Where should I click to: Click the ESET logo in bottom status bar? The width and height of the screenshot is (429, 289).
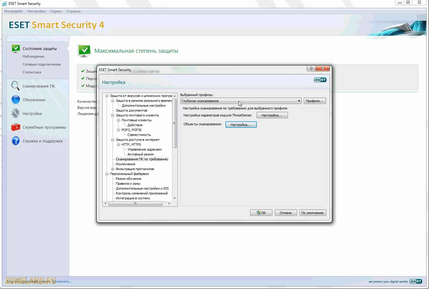[x=416, y=281]
